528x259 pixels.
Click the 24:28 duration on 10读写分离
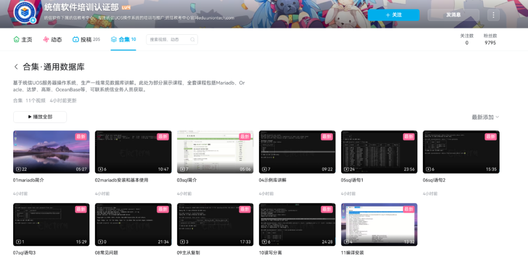click(326, 242)
